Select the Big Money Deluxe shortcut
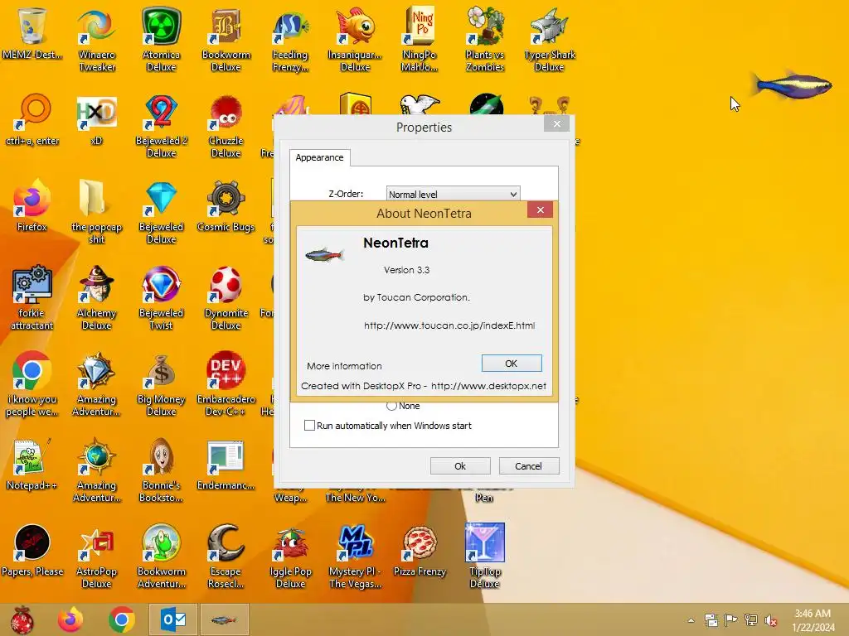Viewport: 849px width, 636px height. coord(162,383)
